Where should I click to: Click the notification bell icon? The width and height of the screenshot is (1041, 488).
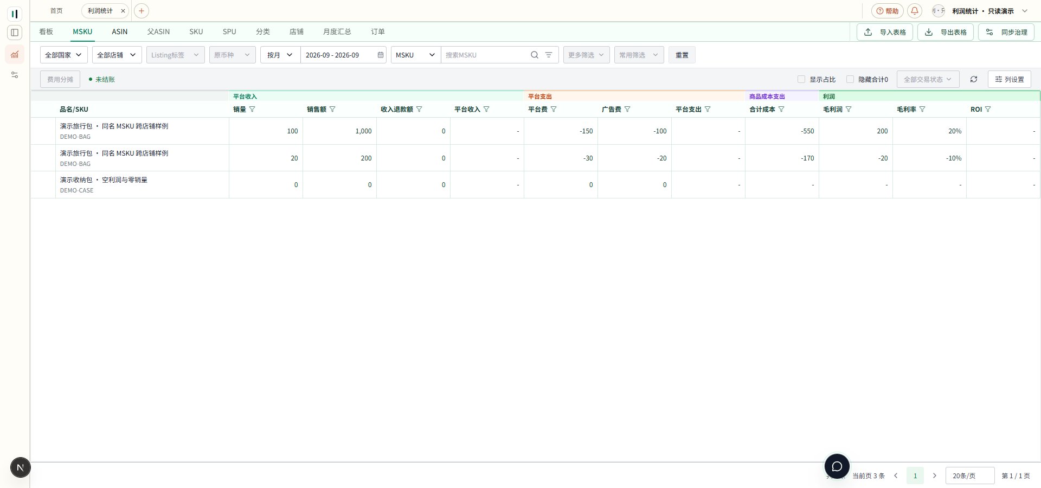coord(915,11)
